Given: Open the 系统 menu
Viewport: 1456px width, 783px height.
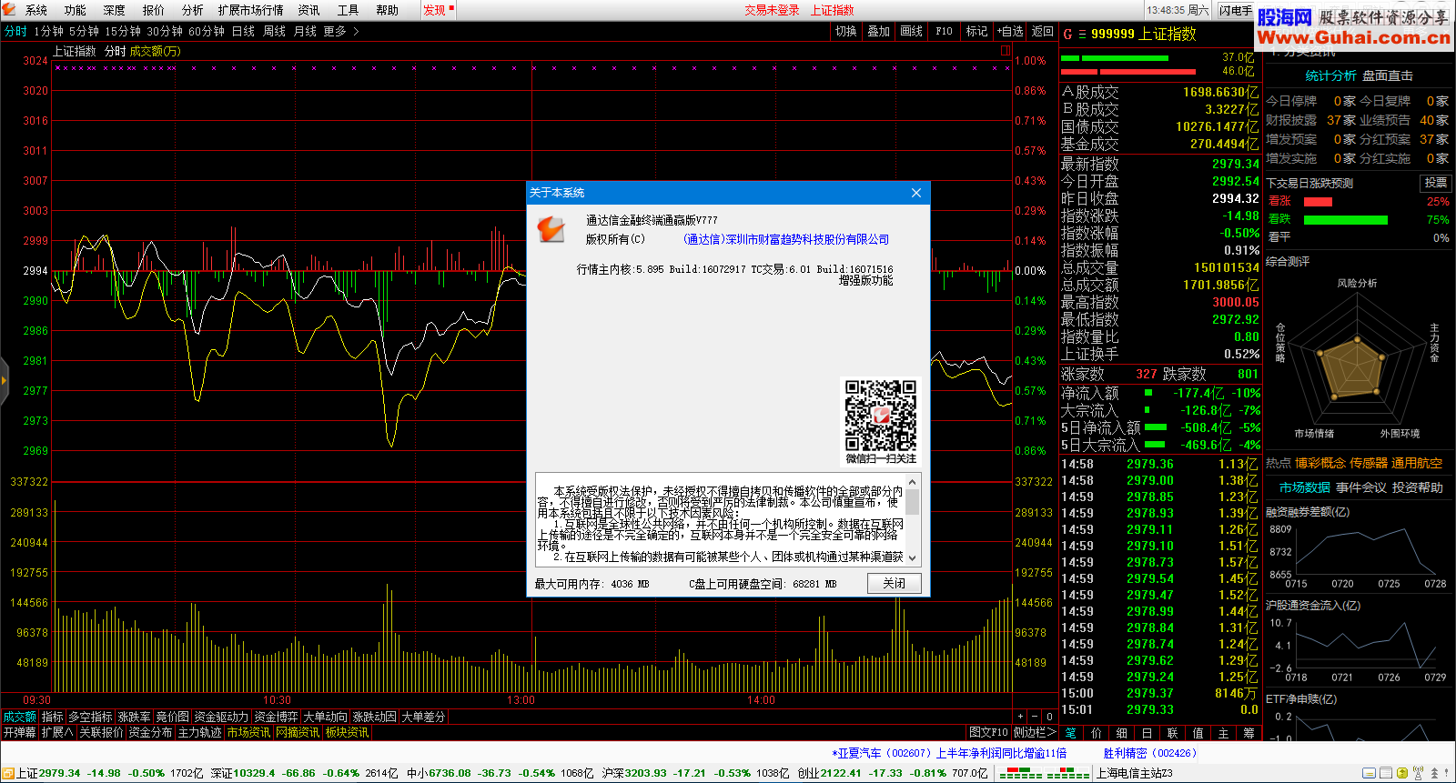Looking at the screenshot, I should [36, 10].
